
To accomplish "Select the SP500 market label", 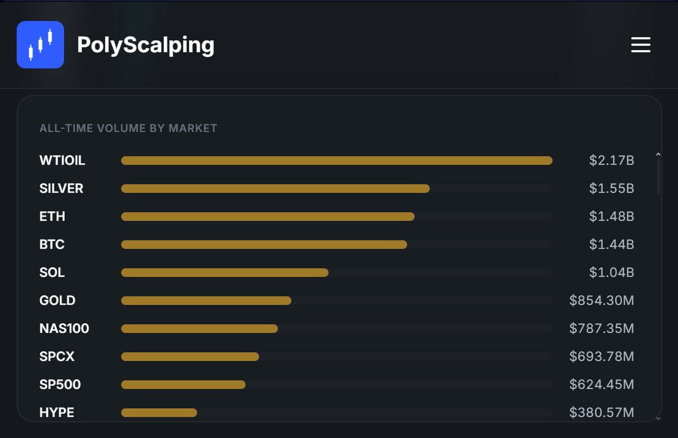I will [x=60, y=385].
